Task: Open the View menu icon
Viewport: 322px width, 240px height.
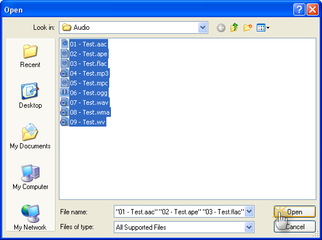Action: (263, 27)
